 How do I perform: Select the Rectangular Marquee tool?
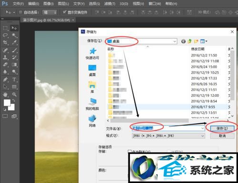click(x=5, y=28)
